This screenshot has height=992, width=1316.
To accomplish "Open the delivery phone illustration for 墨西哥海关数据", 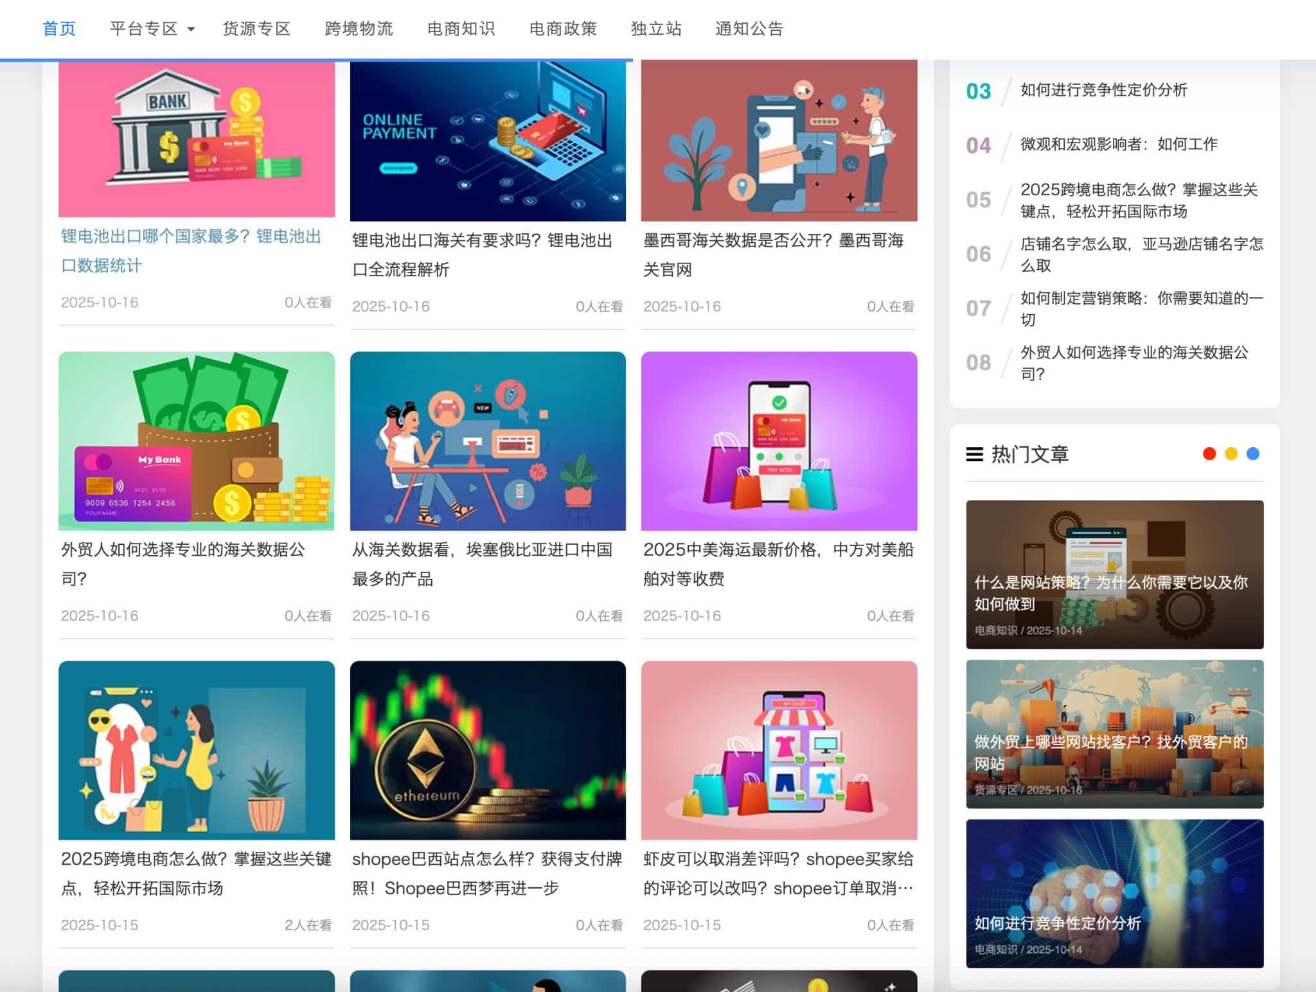I will click(x=779, y=141).
